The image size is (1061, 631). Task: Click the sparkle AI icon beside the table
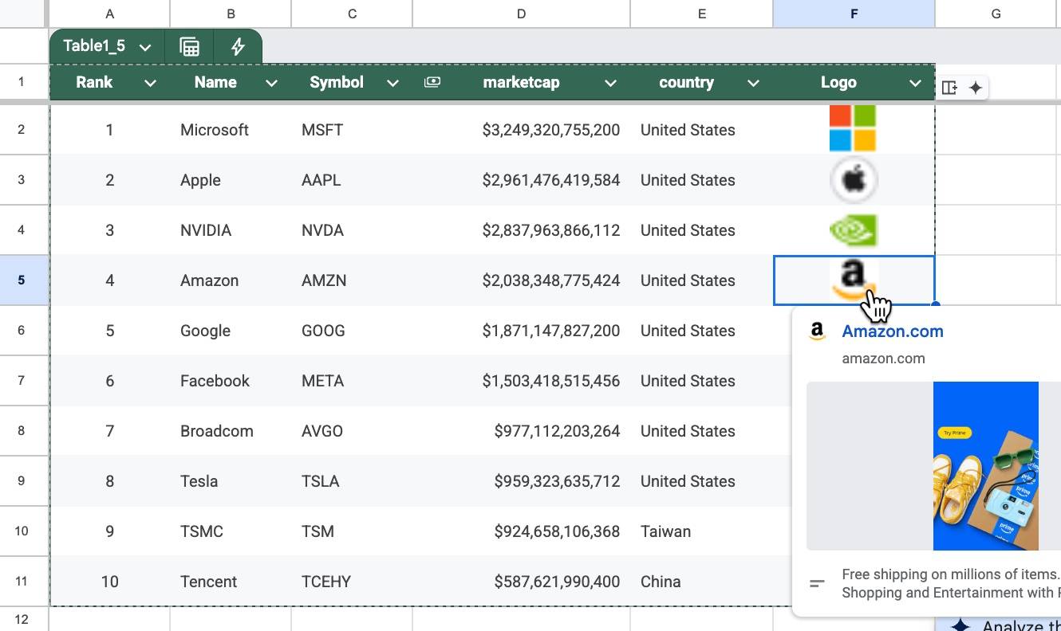(976, 88)
